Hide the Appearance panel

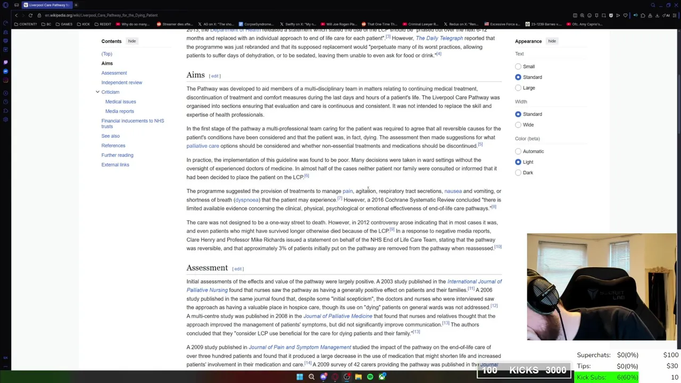pyautogui.click(x=552, y=41)
